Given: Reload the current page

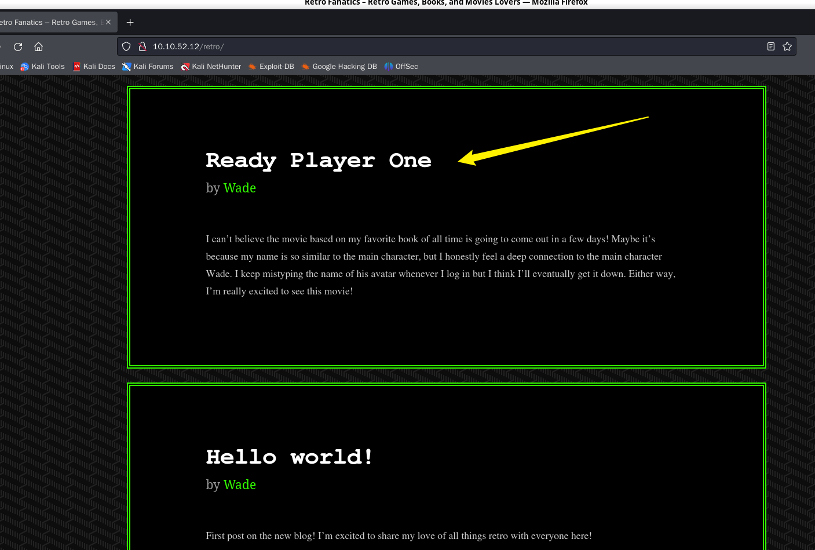Looking at the screenshot, I should coord(18,47).
